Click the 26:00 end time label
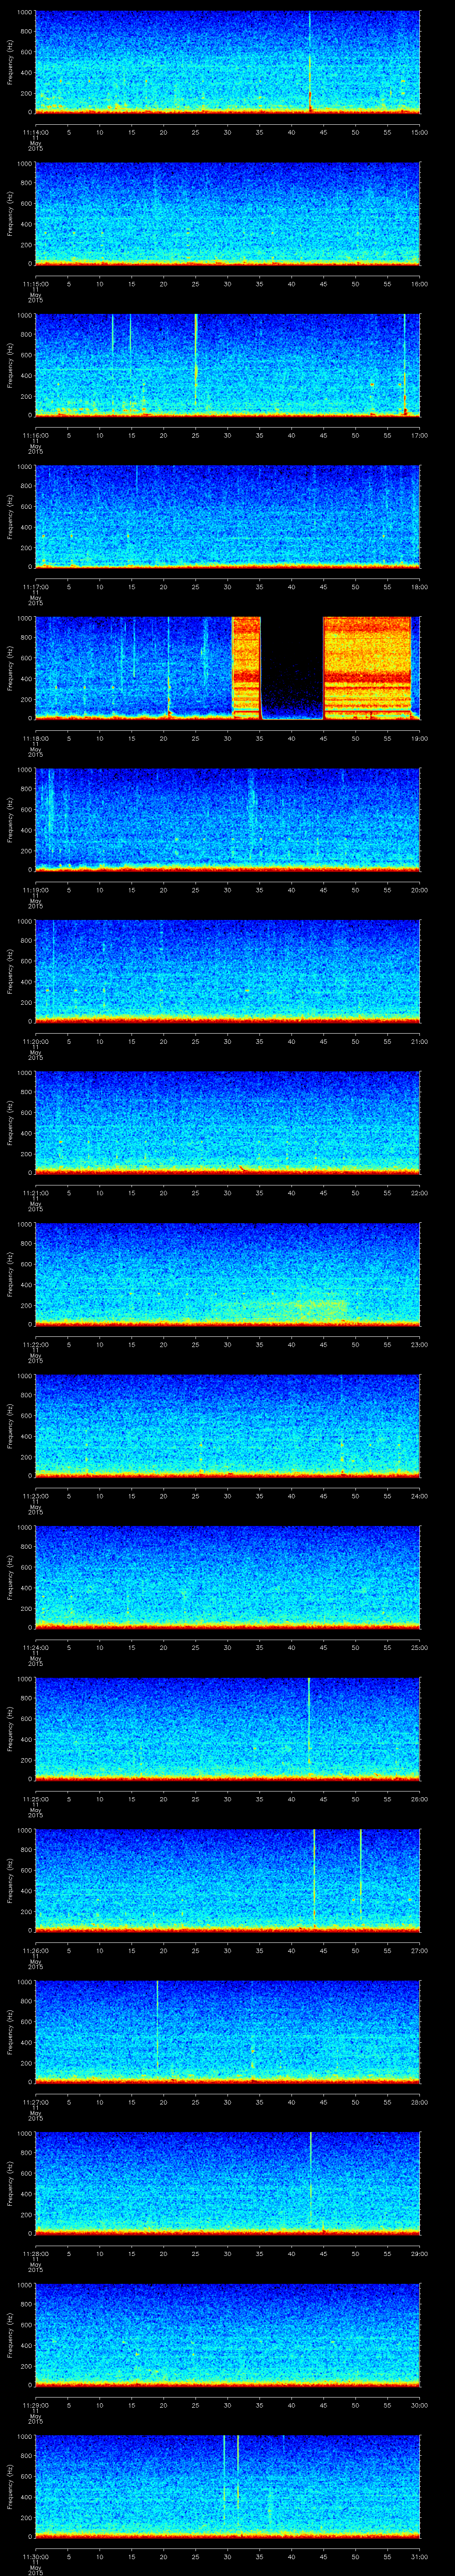455x2576 pixels. [x=419, y=1799]
